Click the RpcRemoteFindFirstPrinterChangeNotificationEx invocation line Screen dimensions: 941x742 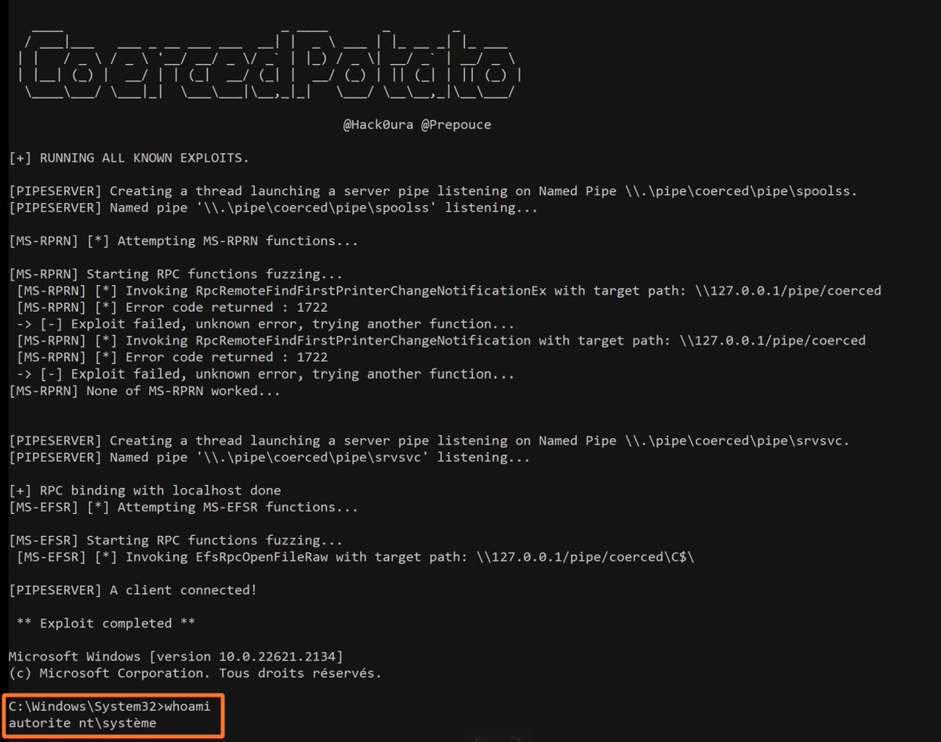click(449, 291)
